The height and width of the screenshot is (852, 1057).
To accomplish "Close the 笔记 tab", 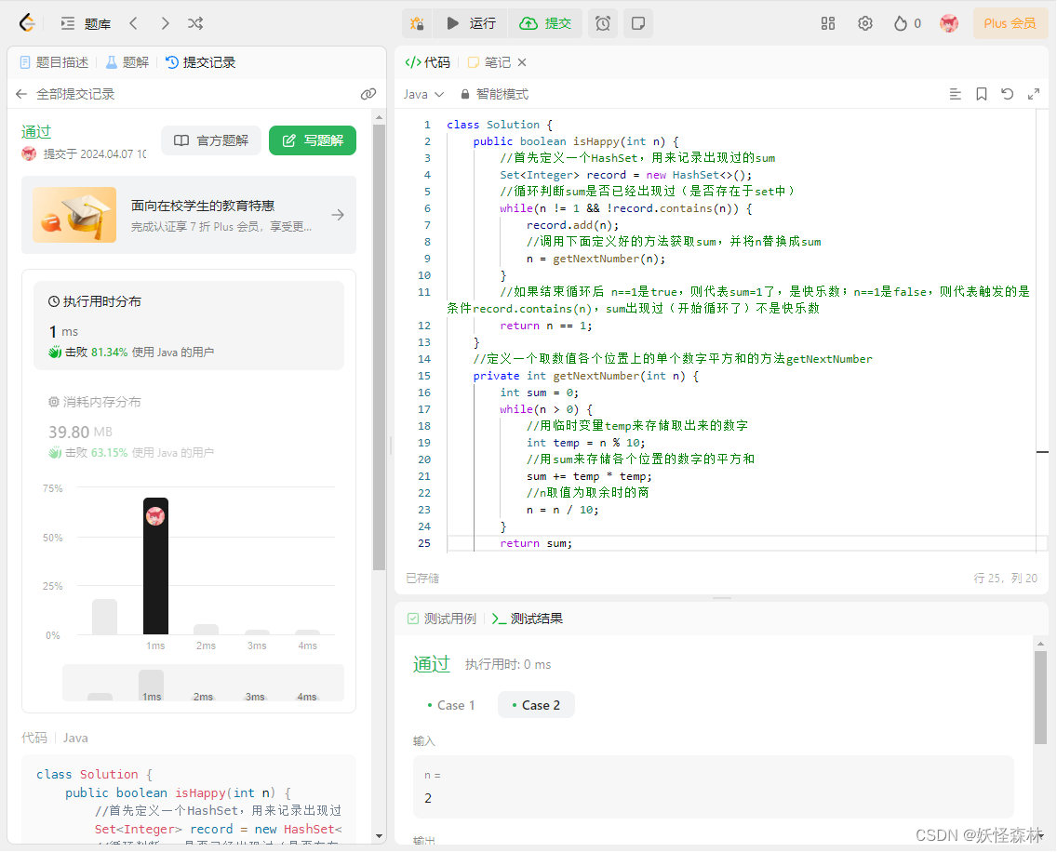I will click(522, 62).
